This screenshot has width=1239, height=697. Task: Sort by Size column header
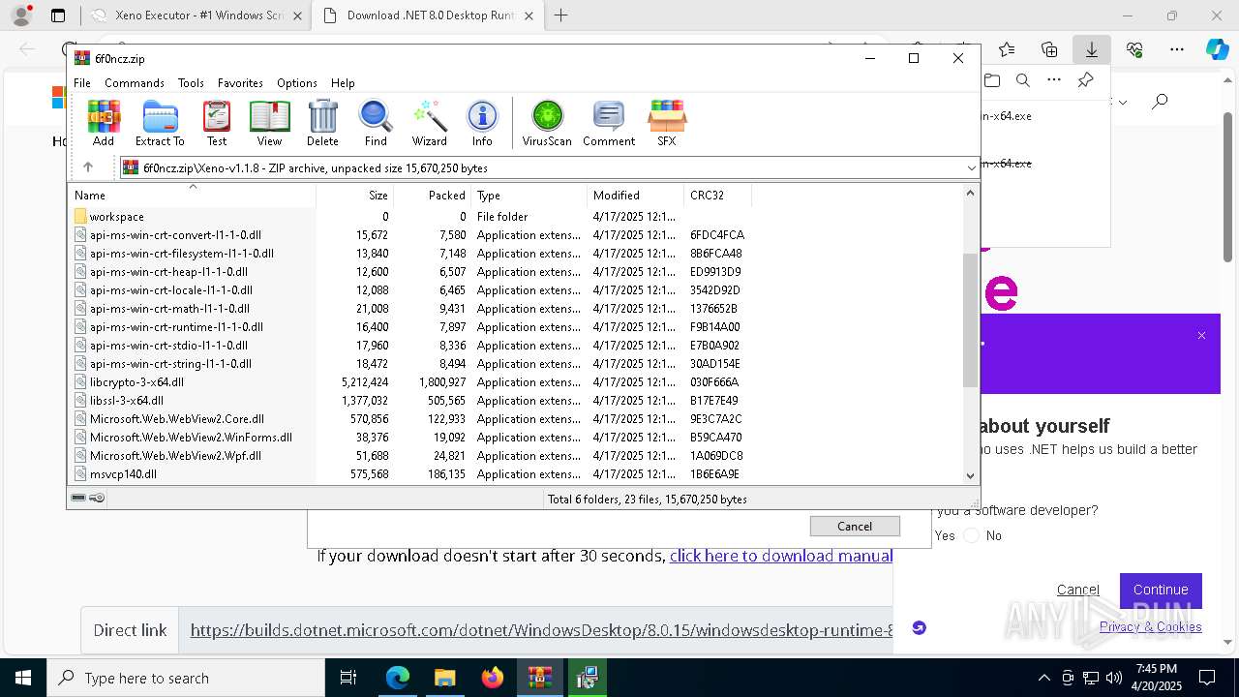tap(354, 195)
